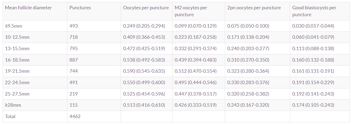Select the '16-18.5mm' row label
352x125 pixels.
[x=17, y=60]
